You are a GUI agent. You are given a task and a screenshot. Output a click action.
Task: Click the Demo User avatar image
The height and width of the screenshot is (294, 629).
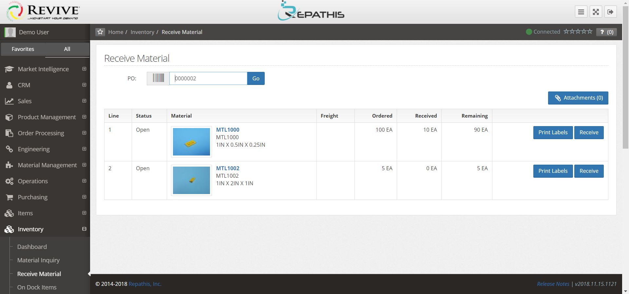pyautogui.click(x=10, y=32)
